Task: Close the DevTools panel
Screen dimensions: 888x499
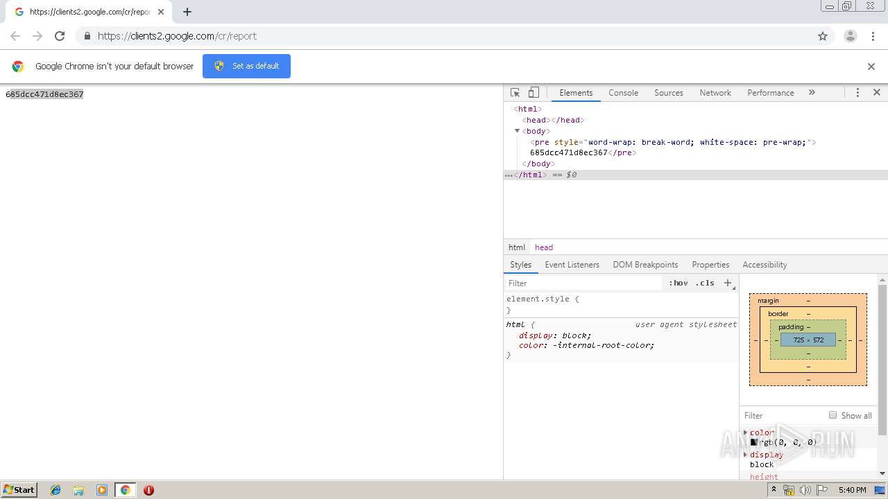Action: tap(877, 93)
